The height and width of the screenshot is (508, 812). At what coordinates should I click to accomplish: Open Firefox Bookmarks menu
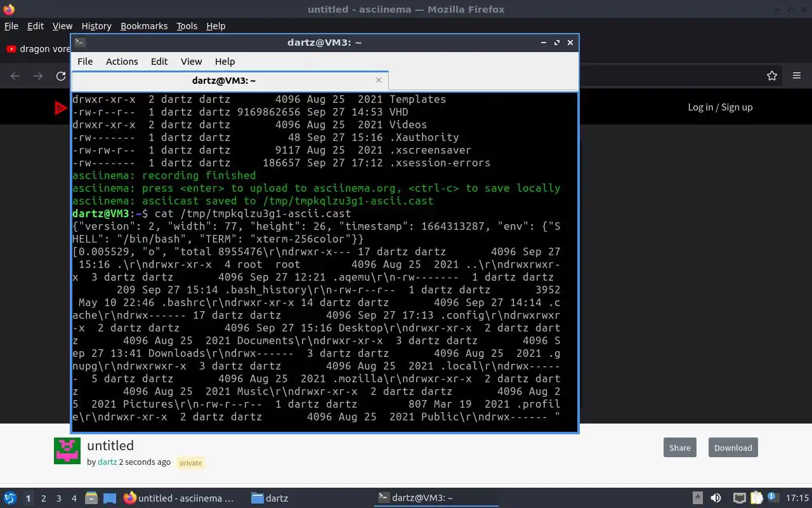coord(144,26)
